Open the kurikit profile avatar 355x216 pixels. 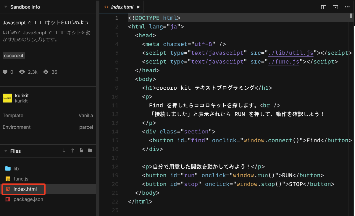point(7,98)
